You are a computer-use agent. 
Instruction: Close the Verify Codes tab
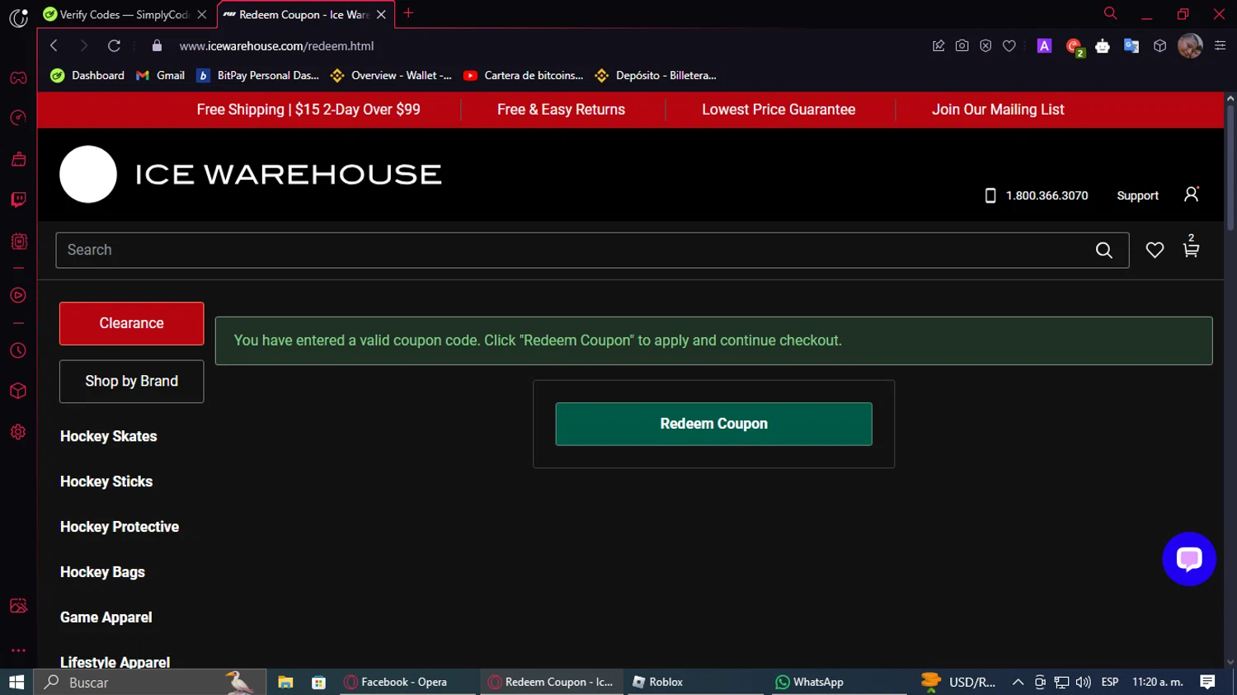(x=202, y=15)
